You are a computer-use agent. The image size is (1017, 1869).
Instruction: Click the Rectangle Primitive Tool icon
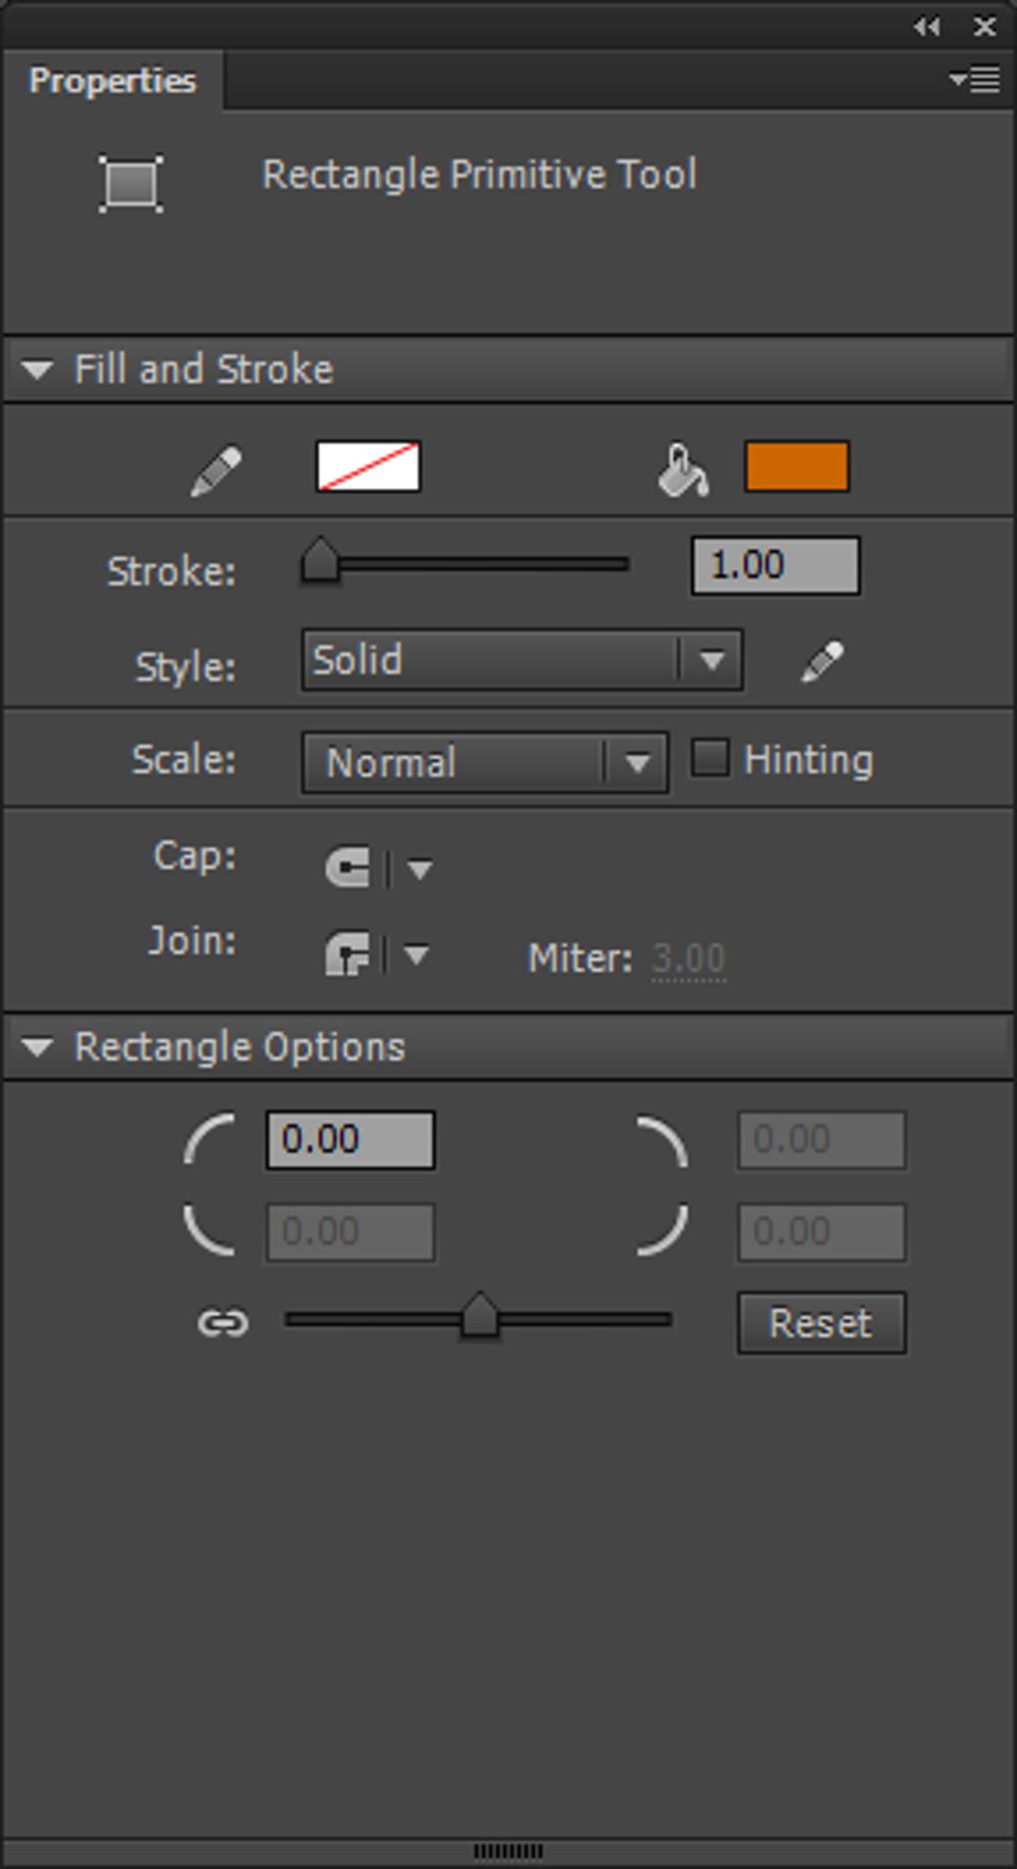[x=131, y=184]
